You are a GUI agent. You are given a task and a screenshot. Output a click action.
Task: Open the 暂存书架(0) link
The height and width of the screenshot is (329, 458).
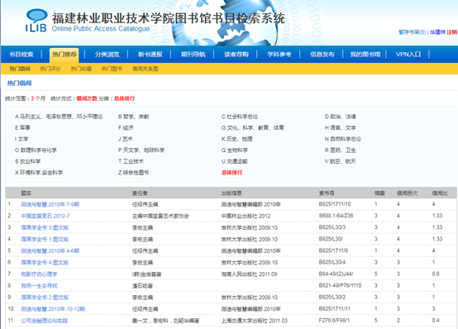point(413,32)
